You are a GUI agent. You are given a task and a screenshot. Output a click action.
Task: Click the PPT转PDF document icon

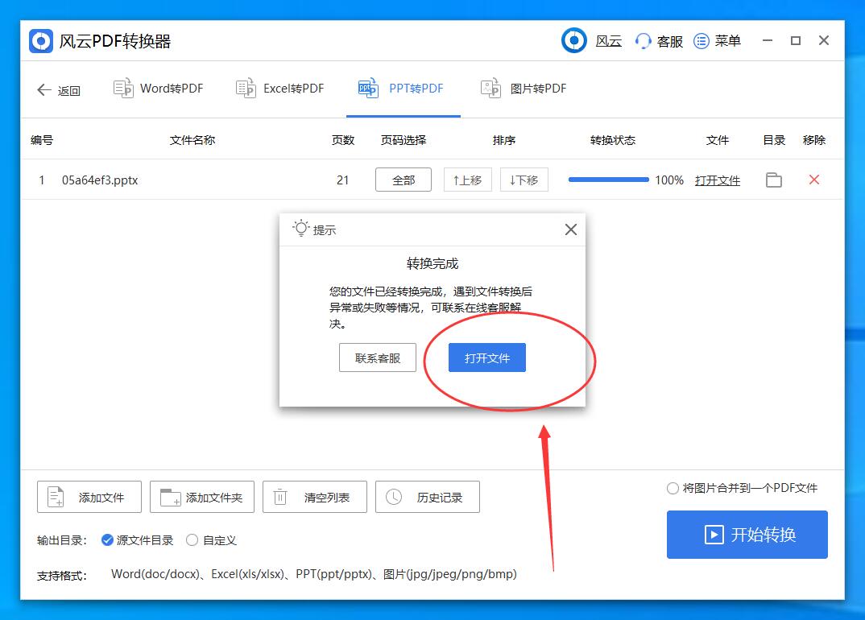pyautogui.click(x=368, y=89)
